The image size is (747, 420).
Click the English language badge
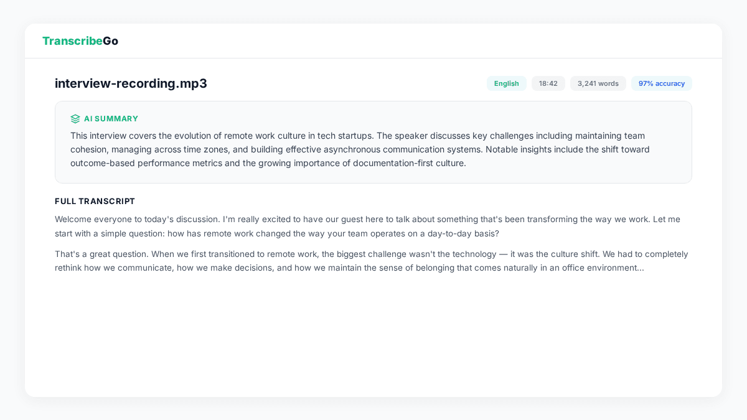(507, 83)
